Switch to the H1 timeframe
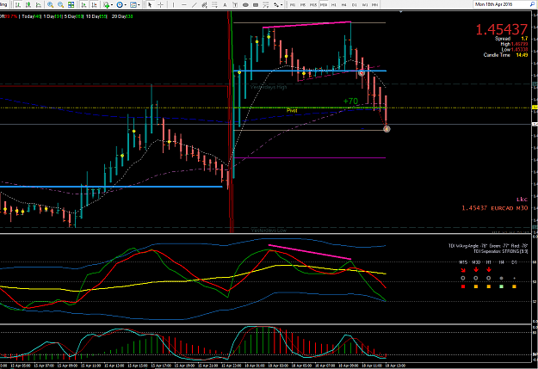 click(x=334, y=5)
